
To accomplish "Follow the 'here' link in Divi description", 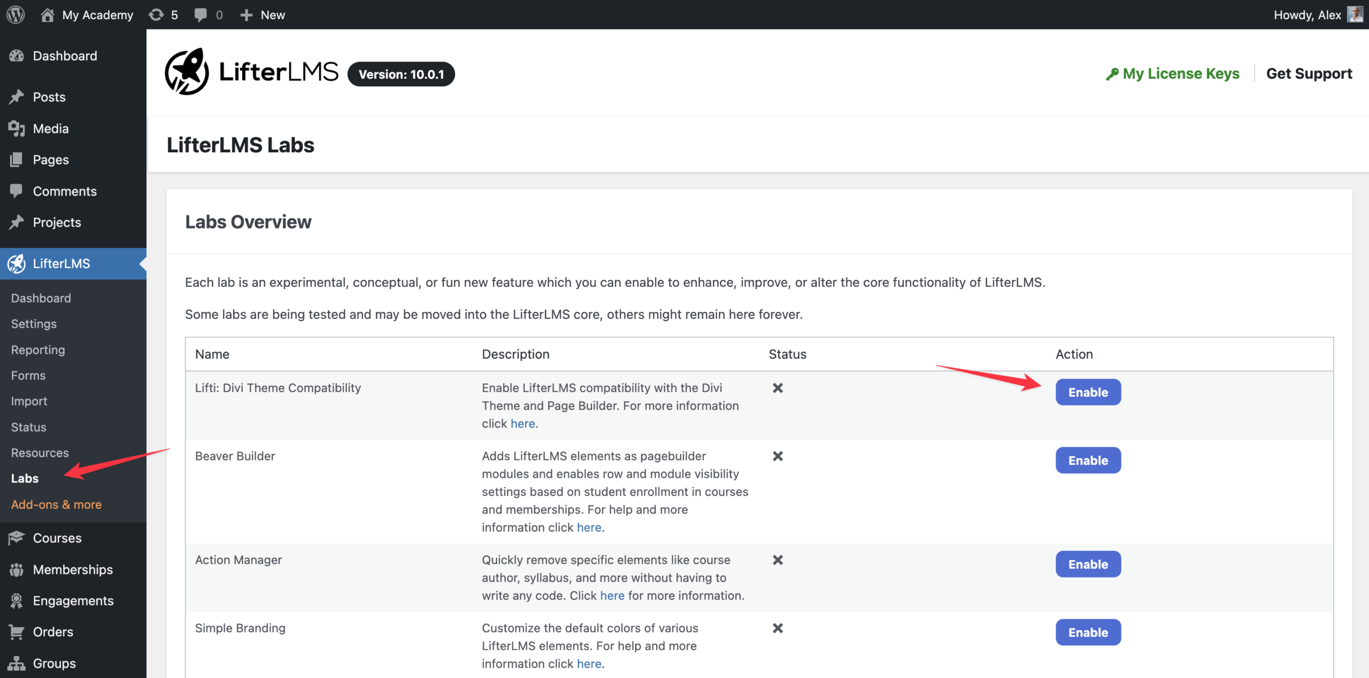I will pyautogui.click(x=522, y=423).
